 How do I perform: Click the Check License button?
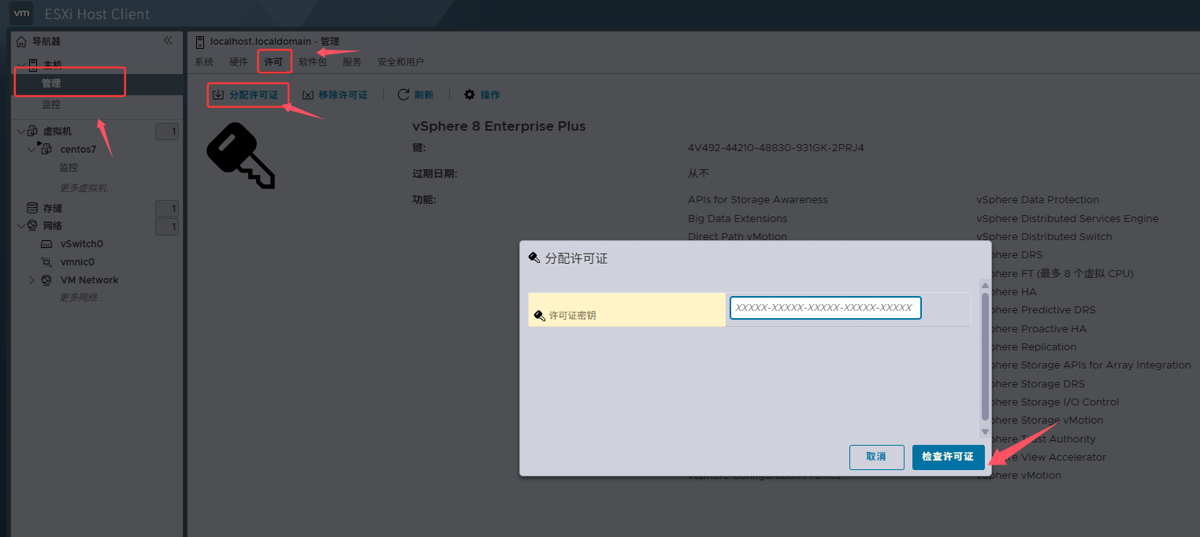click(948, 457)
